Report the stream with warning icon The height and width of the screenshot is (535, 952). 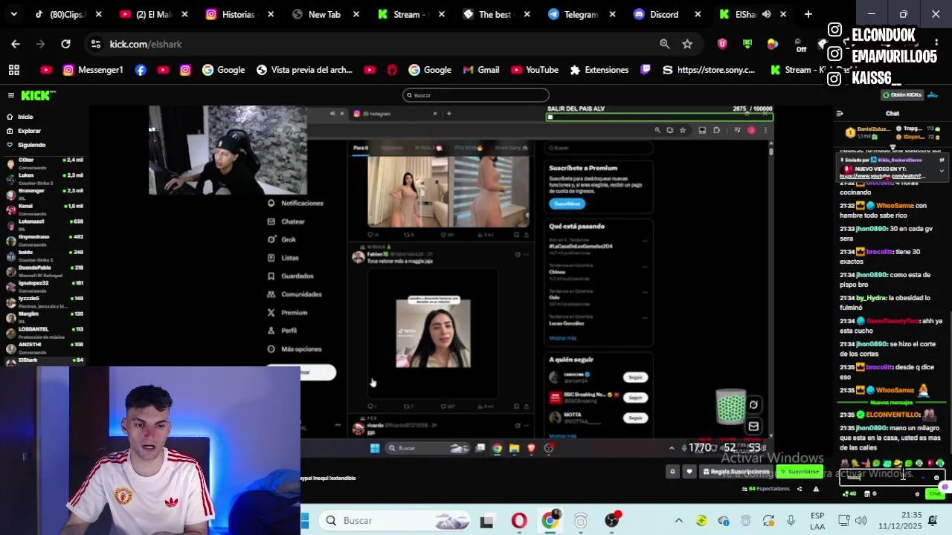pos(816,489)
